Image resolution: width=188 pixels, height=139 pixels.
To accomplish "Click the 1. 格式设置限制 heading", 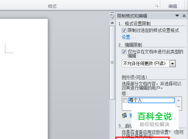I will point(134,23).
